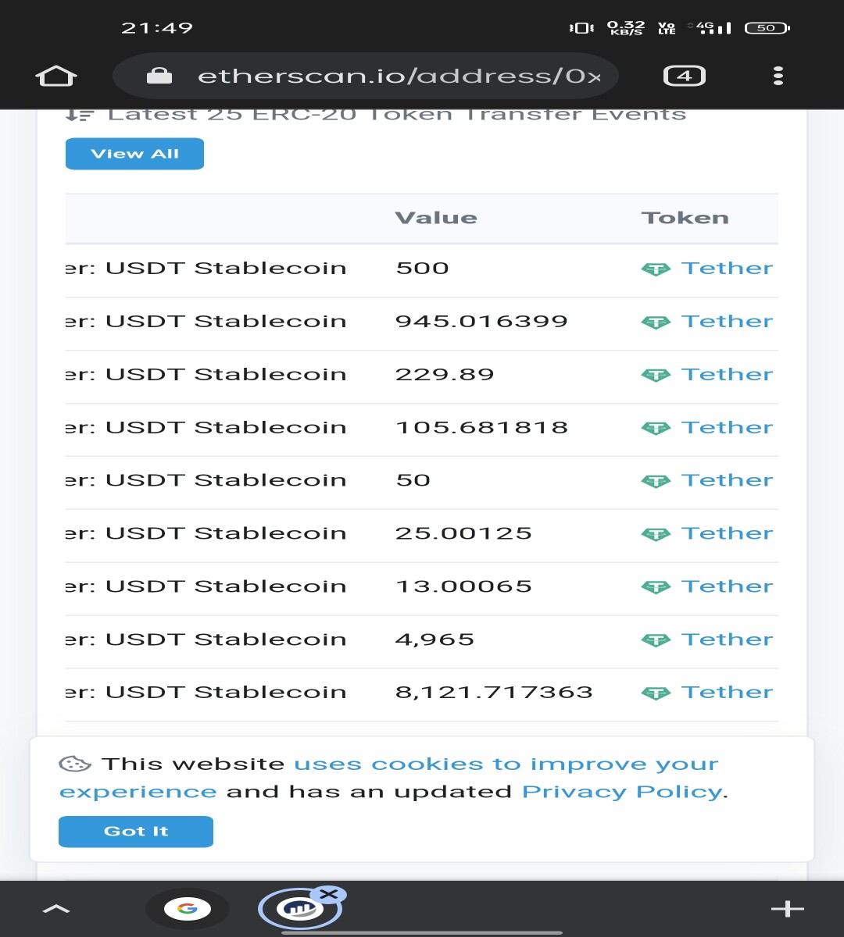The height and width of the screenshot is (937, 844).
Task: Open the tab switcher showing 4 tabs
Action: click(x=685, y=76)
